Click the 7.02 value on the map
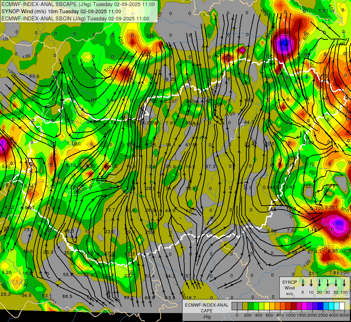The image size is (351, 322). click(292, 230)
